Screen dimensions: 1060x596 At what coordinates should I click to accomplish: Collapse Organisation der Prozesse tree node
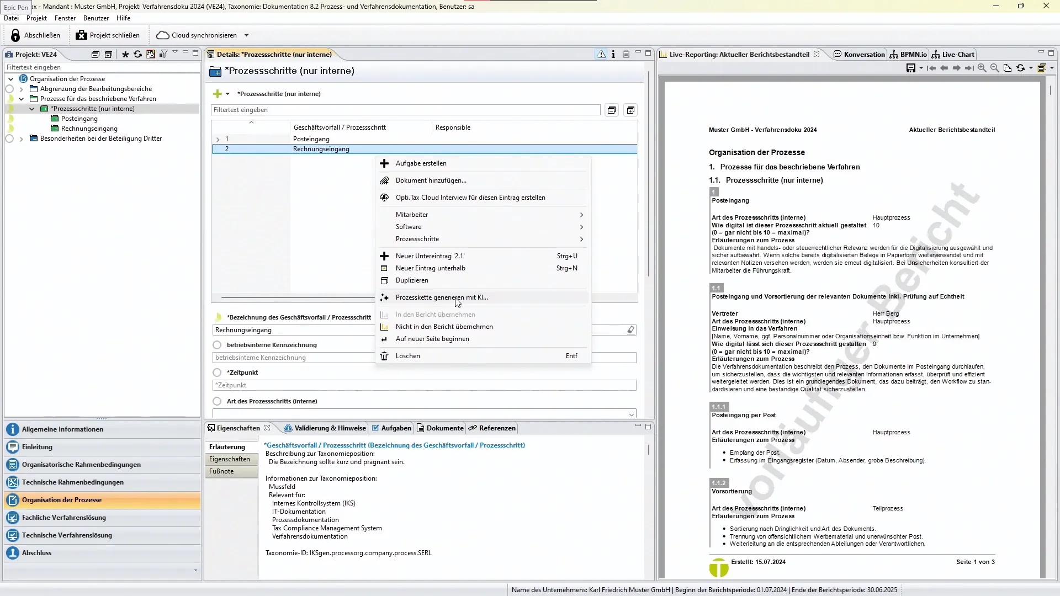[x=11, y=79]
